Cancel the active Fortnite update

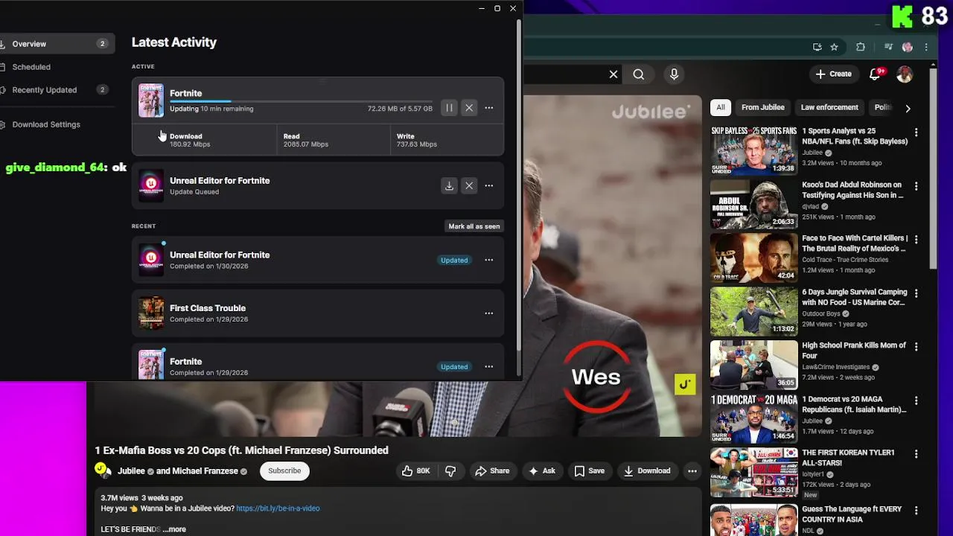point(469,108)
